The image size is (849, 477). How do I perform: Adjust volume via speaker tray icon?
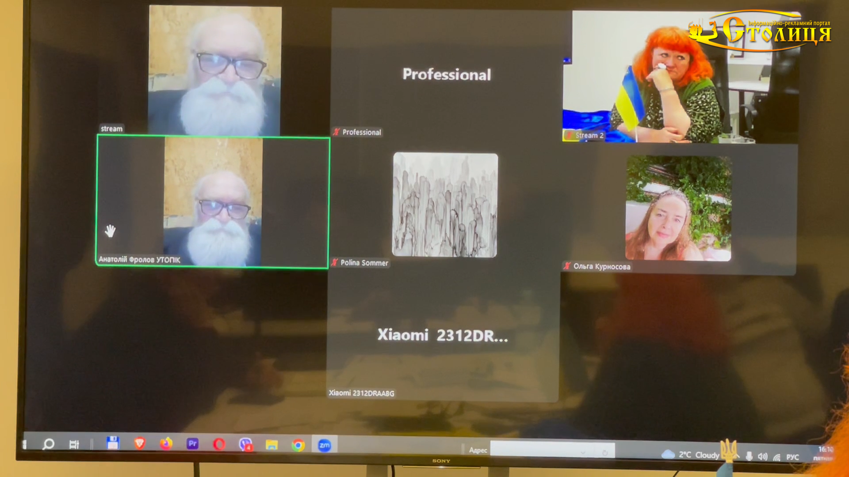[762, 457]
